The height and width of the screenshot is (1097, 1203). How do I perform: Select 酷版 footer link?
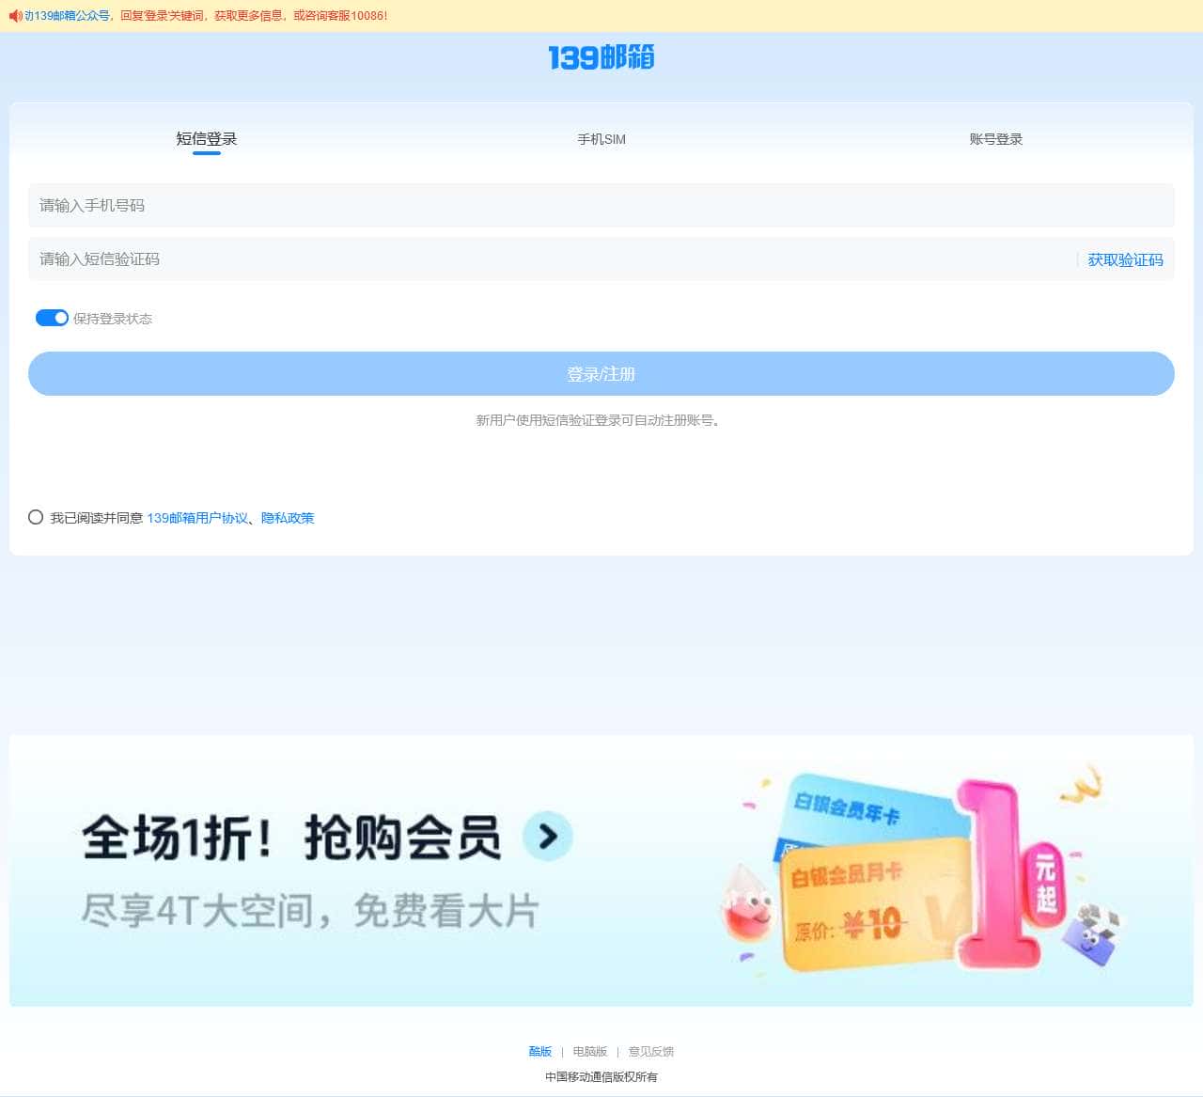(540, 1051)
